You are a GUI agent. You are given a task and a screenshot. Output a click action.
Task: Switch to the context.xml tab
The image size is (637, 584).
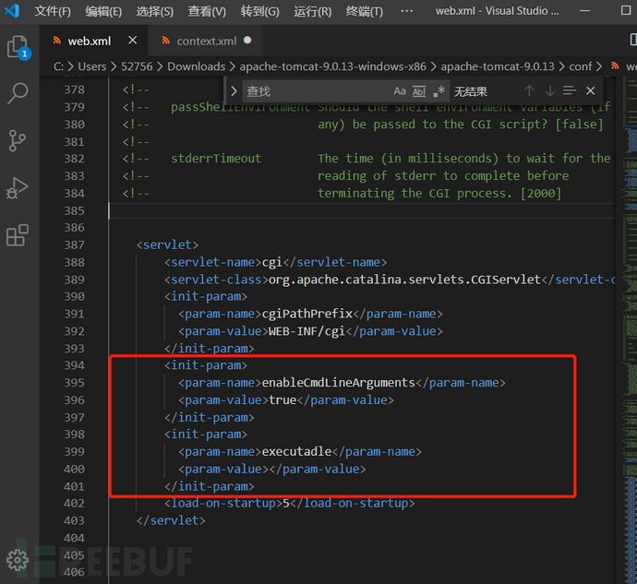pos(206,41)
